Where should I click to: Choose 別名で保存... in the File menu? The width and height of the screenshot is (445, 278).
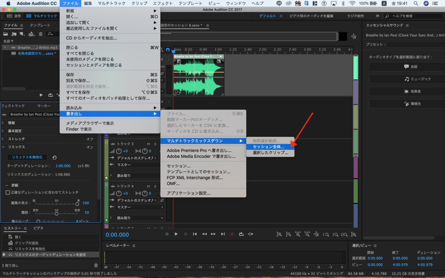click(110, 80)
